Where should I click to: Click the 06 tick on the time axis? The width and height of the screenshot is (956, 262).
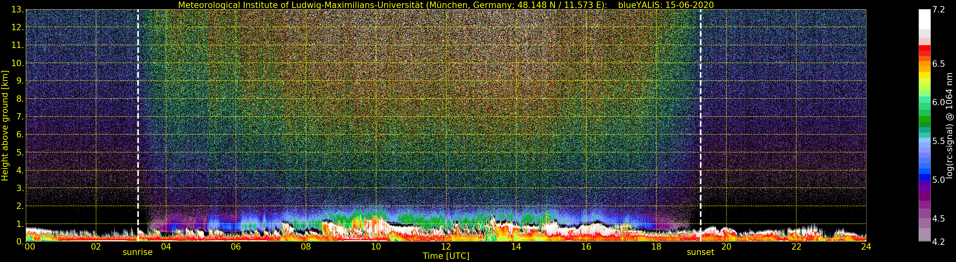tap(236, 247)
